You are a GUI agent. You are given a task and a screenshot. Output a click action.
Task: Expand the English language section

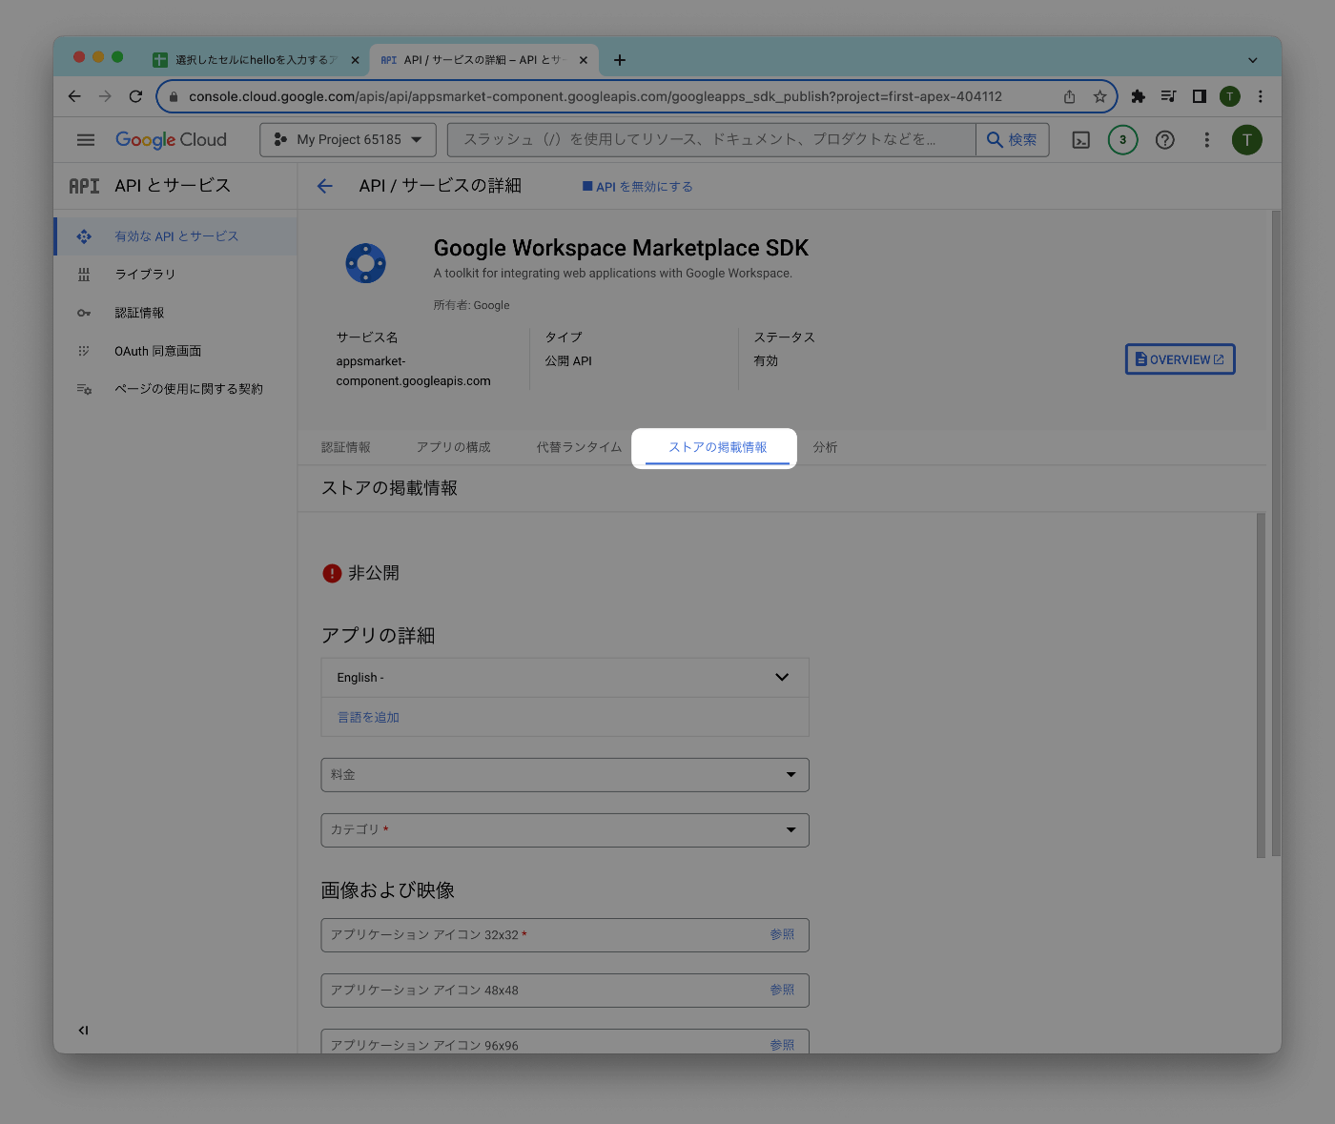tap(565, 678)
